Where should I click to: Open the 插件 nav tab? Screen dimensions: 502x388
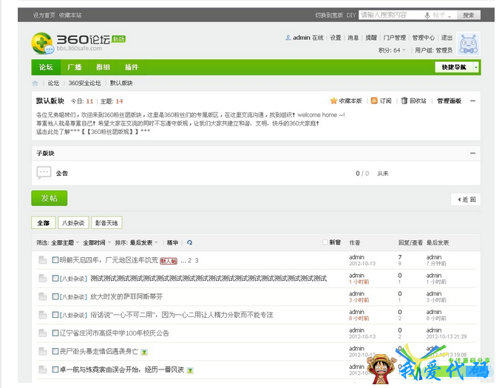132,67
